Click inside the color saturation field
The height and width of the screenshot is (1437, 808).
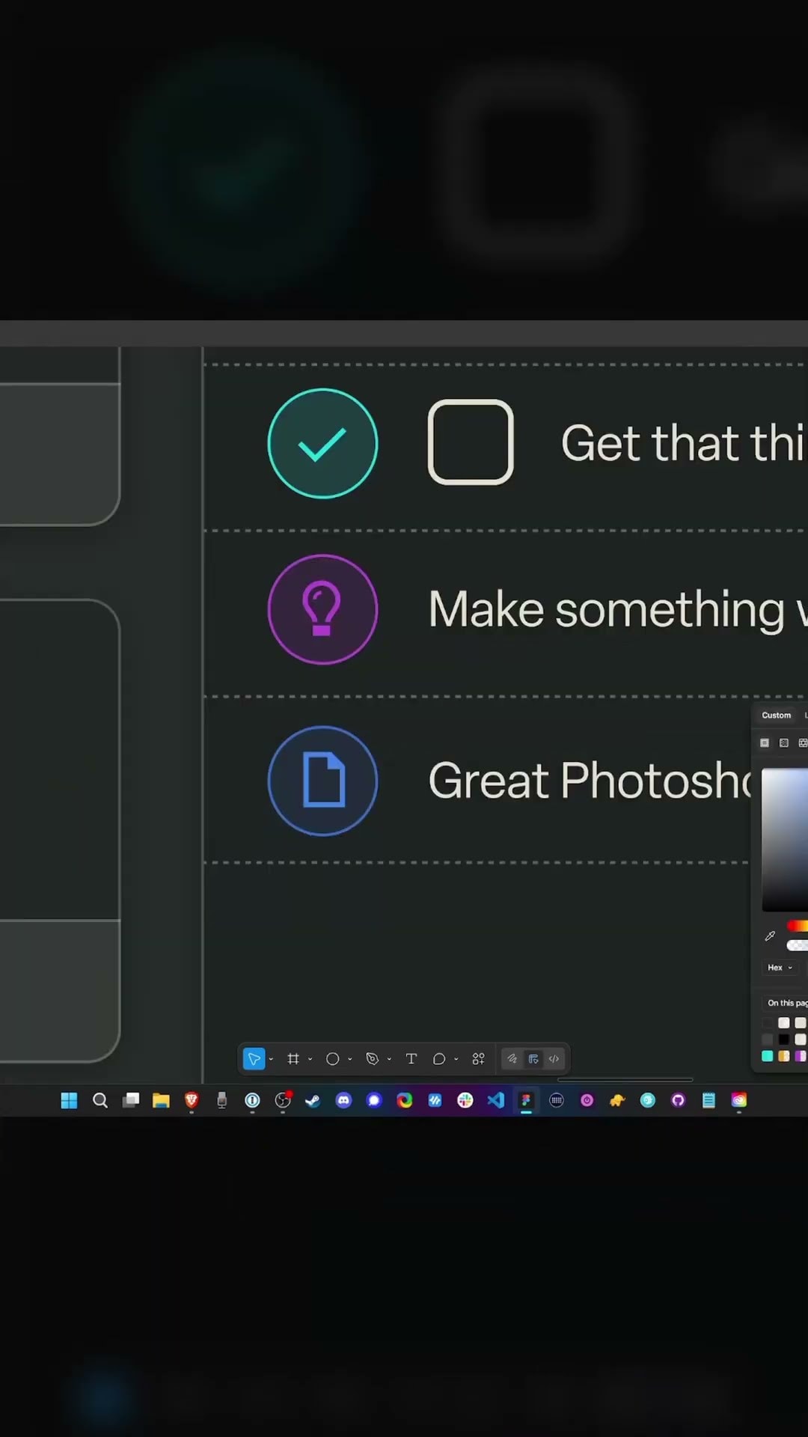[x=785, y=840]
